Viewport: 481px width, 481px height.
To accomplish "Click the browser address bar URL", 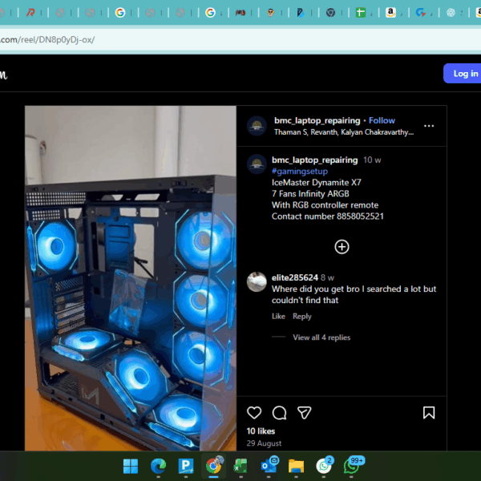I will point(48,39).
